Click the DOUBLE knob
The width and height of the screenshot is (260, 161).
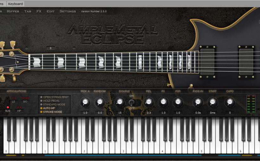pyautogui.click(x=119, y=102)
